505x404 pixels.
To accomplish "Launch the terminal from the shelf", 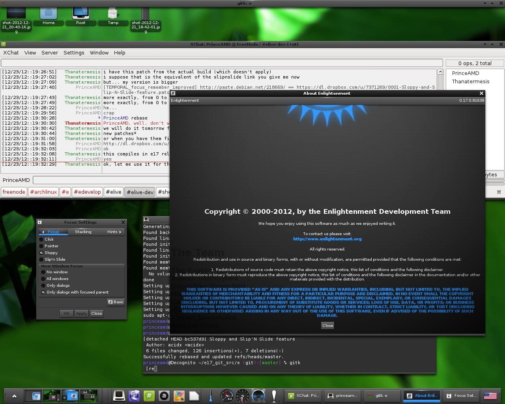I will pos(119,395).
